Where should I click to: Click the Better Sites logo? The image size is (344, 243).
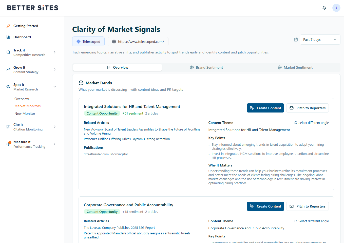(33, 8)
